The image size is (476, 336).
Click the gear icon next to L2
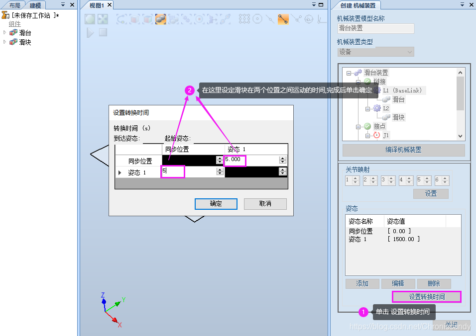(x=377, y=108)
